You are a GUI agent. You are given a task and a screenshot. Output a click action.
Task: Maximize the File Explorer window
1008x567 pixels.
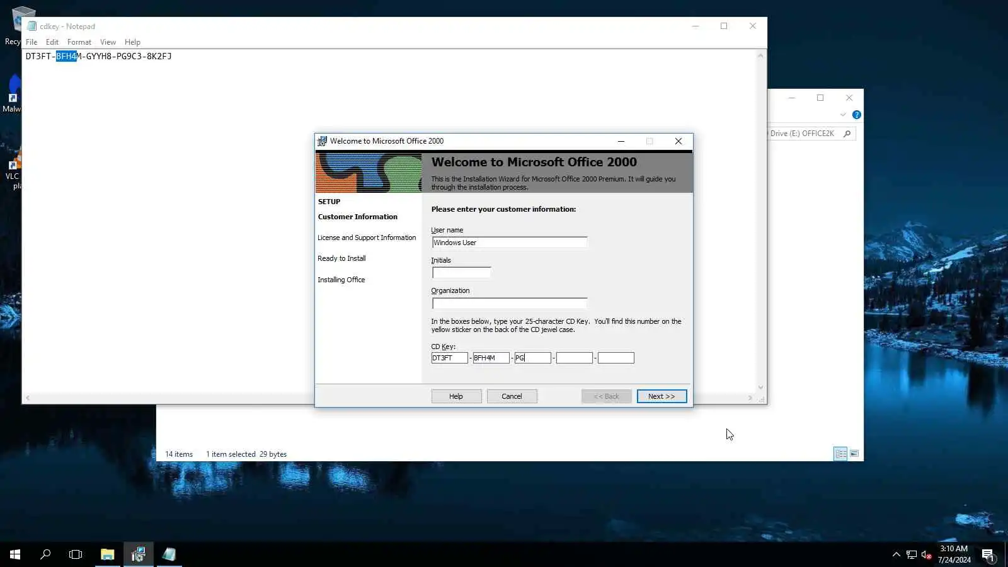(x=820, y=98)
